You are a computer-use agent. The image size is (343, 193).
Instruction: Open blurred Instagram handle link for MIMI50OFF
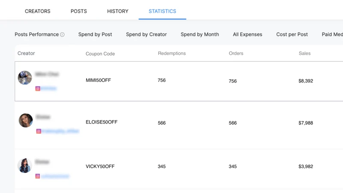tap(48, 88)
